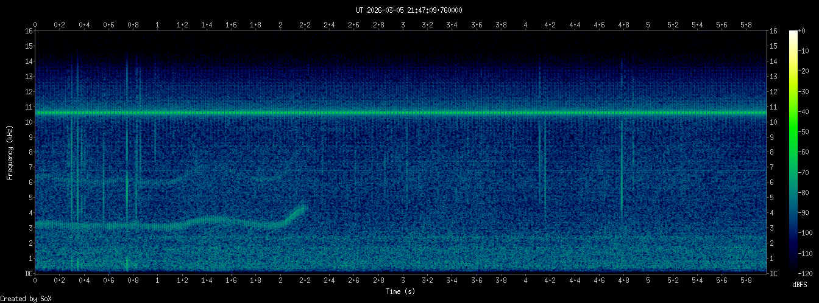Click the rising chirp tip near 2.2 seconds

(302, 209)
